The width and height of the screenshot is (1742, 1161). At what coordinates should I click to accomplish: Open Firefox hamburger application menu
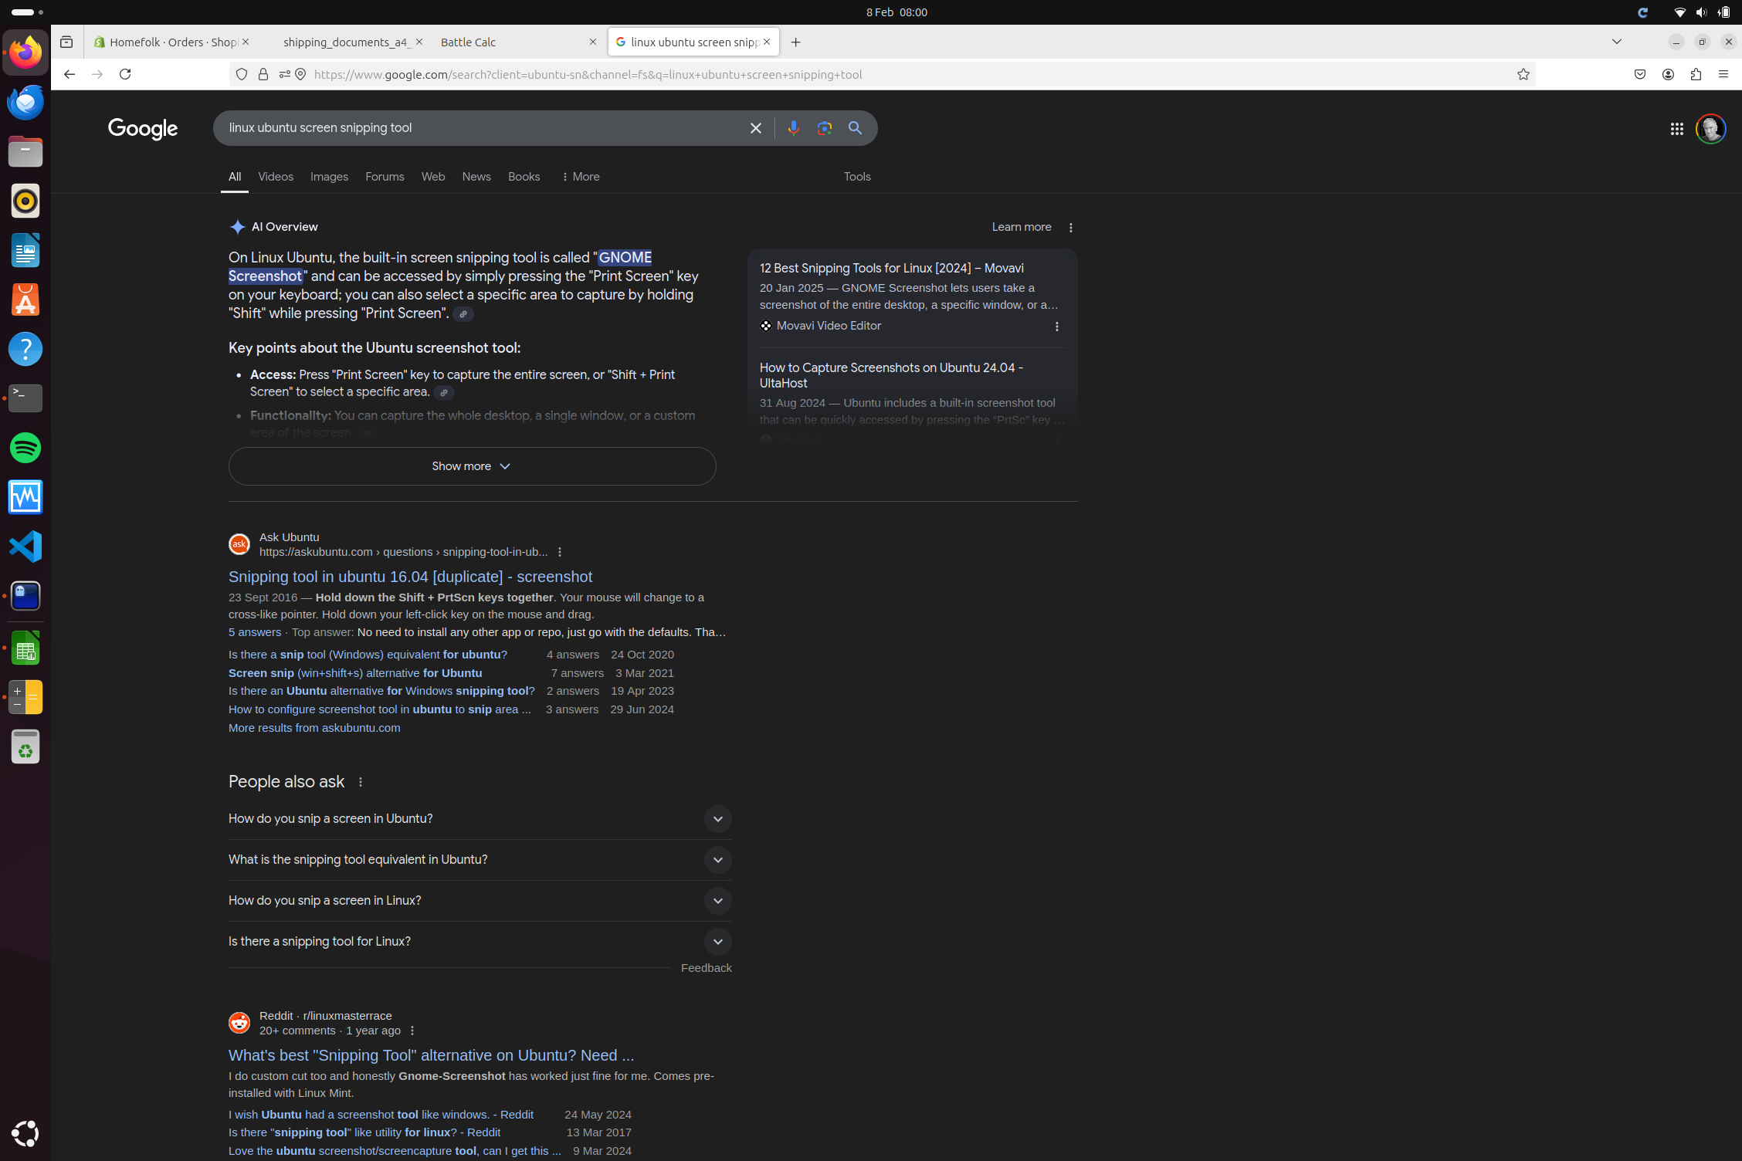(1723, 74)
